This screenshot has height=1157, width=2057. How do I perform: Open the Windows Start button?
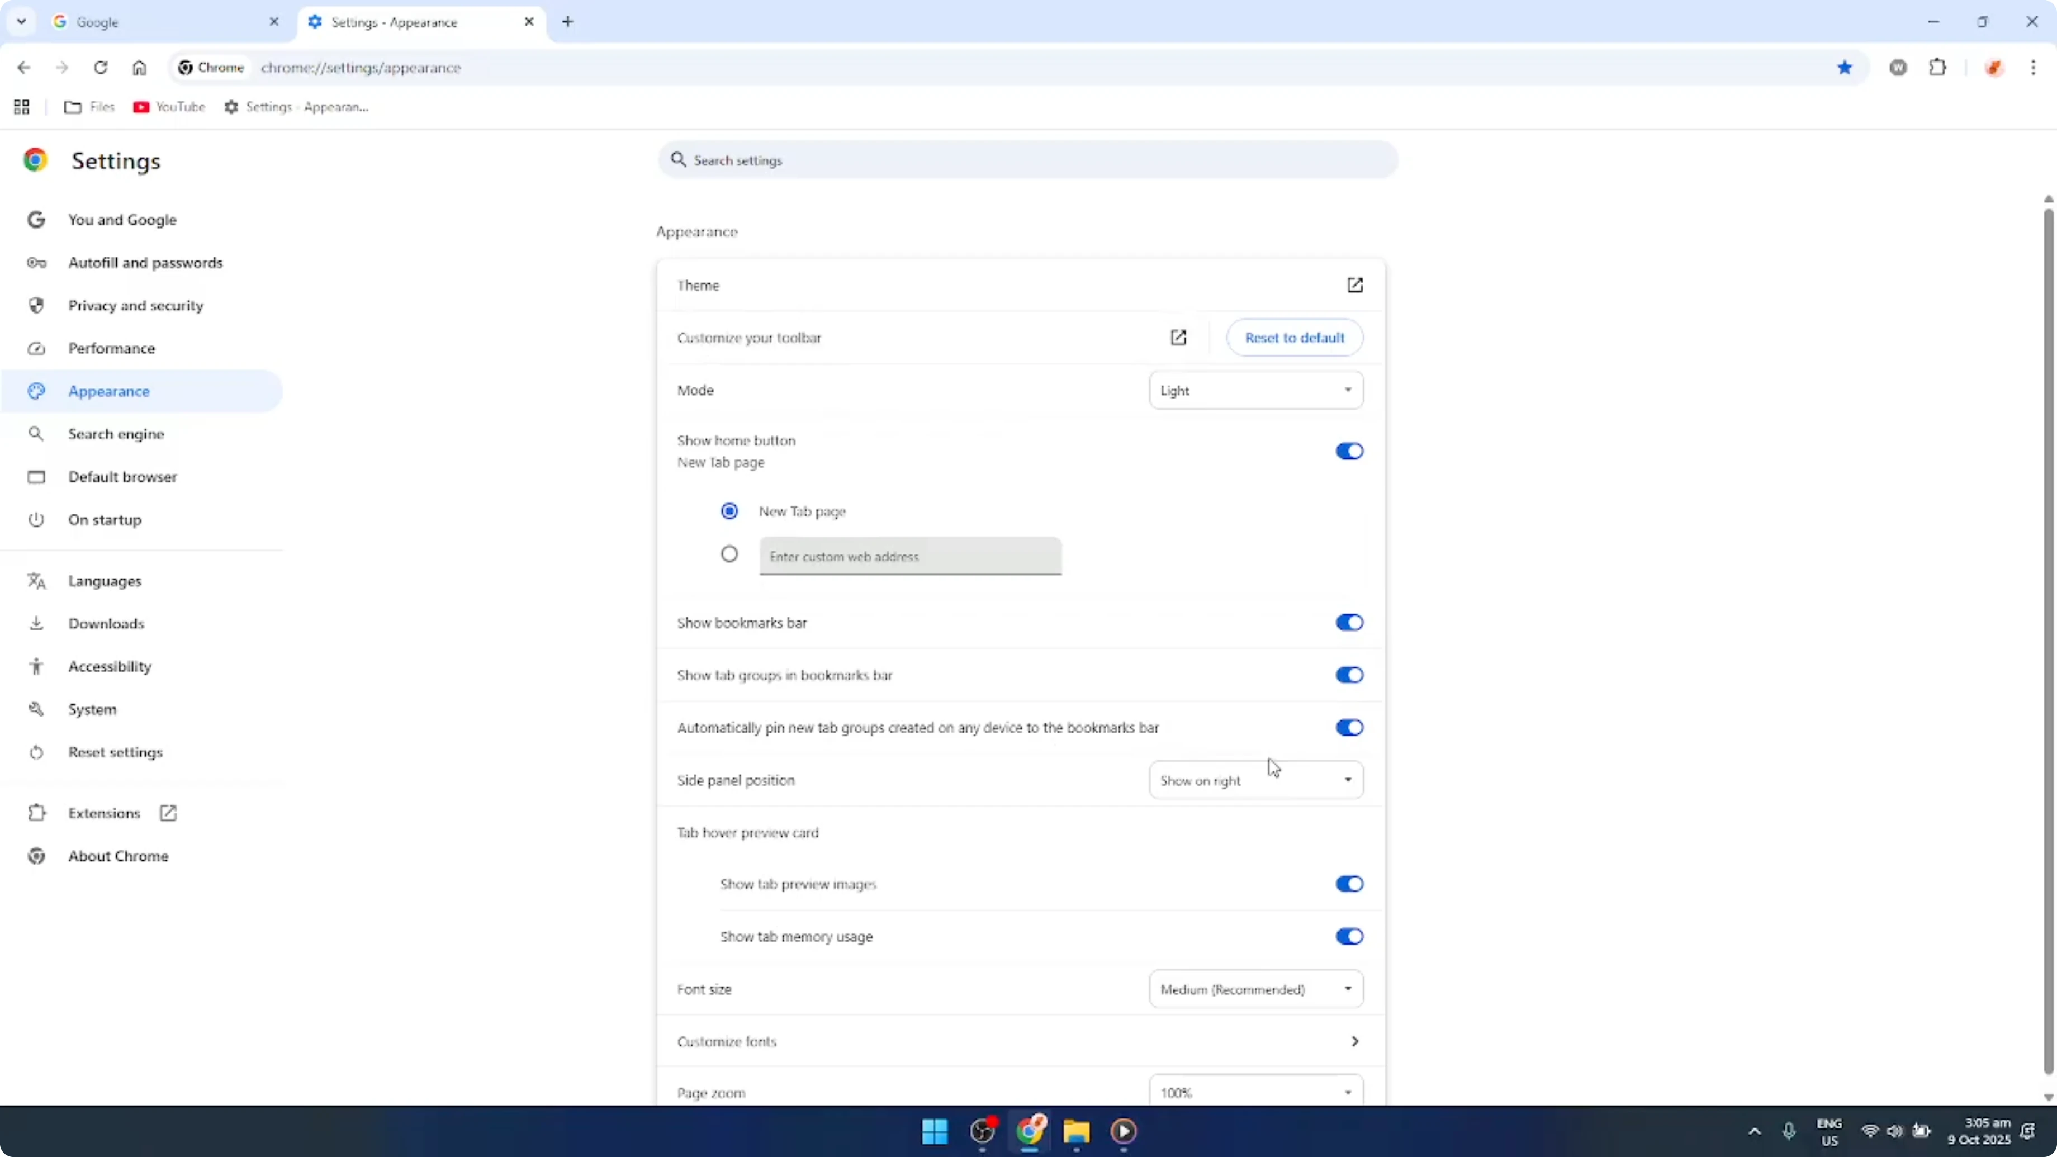(x=934, y=1131)
